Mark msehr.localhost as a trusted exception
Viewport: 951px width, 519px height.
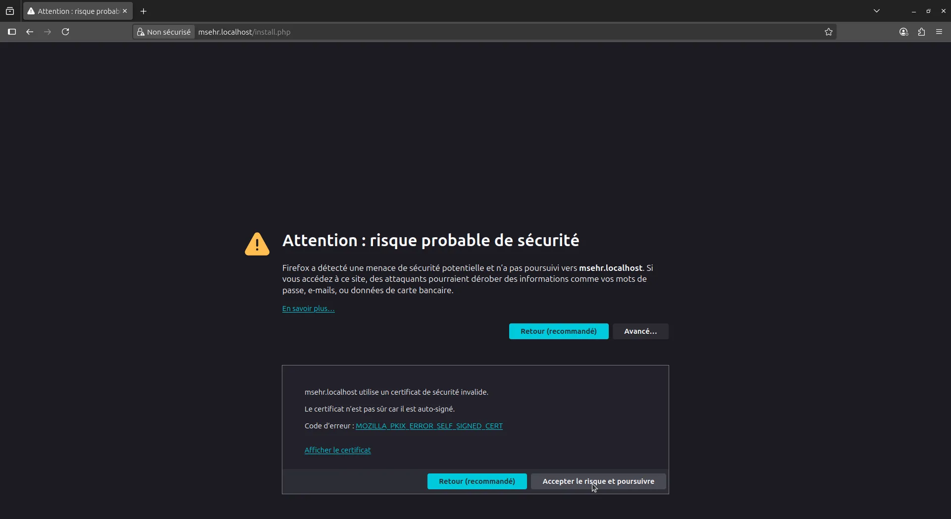click(598, 481)
